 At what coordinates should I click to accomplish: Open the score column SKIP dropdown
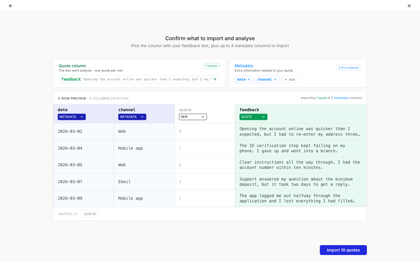click(x=193, y=117)
